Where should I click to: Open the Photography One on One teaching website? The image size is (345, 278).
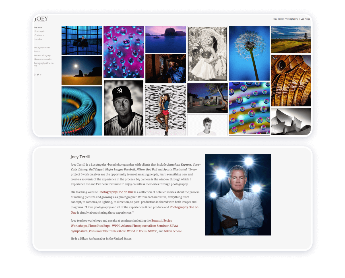116,192
